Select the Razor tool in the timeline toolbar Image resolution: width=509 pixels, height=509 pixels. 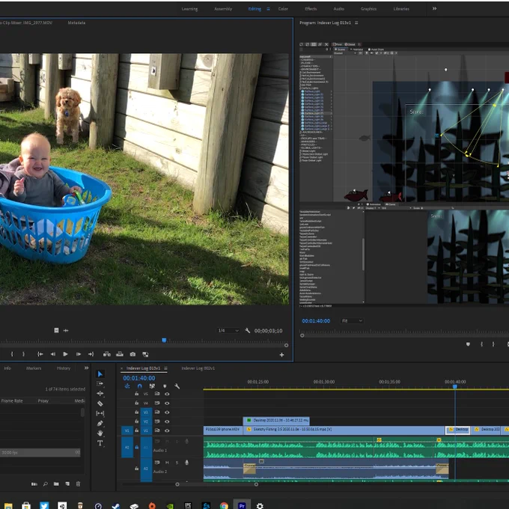100,403
